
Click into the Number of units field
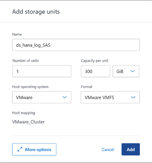[x=42, y=71]
